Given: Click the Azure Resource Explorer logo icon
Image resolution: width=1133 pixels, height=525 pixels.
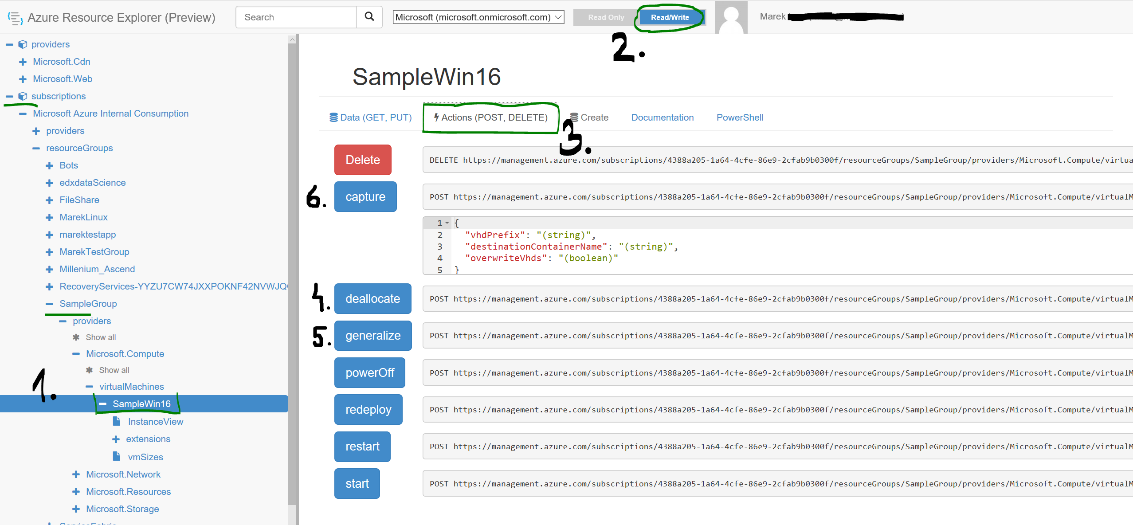Looking at the screenshot, I should 15,18.
